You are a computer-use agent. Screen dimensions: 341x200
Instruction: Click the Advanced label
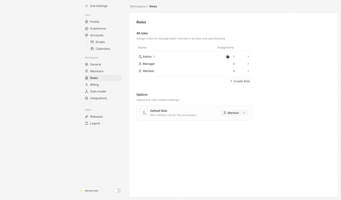point(92,191)
